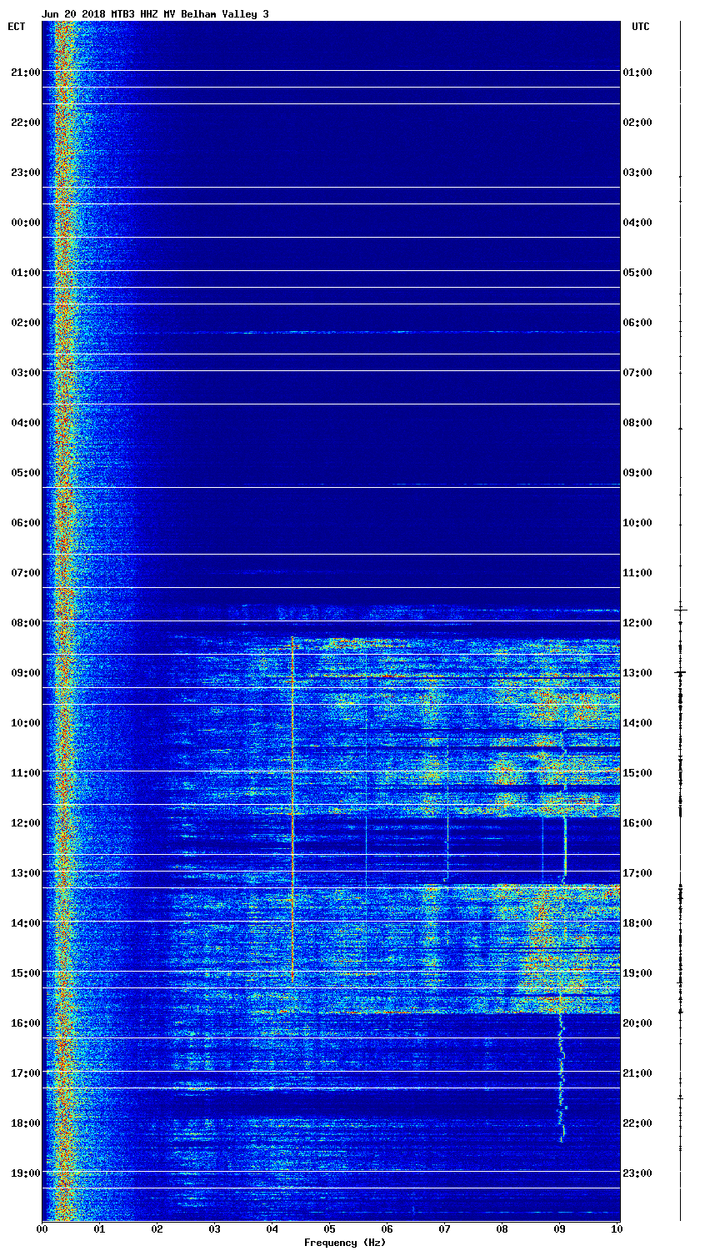This screenshot has height=1251, width=710.
Task: Select the 16:00 tick on the ECT axis
Action: click(25, 1023)
